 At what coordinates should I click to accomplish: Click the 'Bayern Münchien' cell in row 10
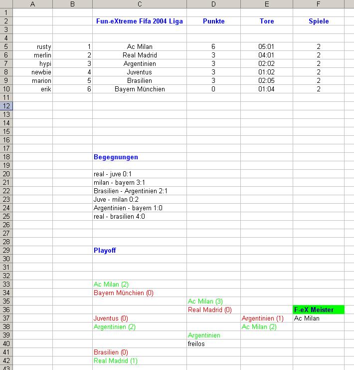[140, 89]
